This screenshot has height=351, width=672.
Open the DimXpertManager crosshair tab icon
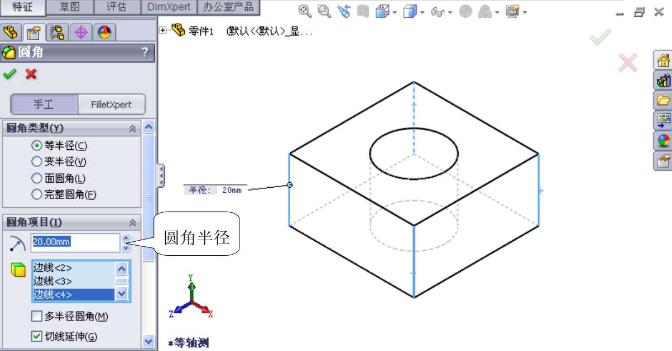click(x=80, y=32)
